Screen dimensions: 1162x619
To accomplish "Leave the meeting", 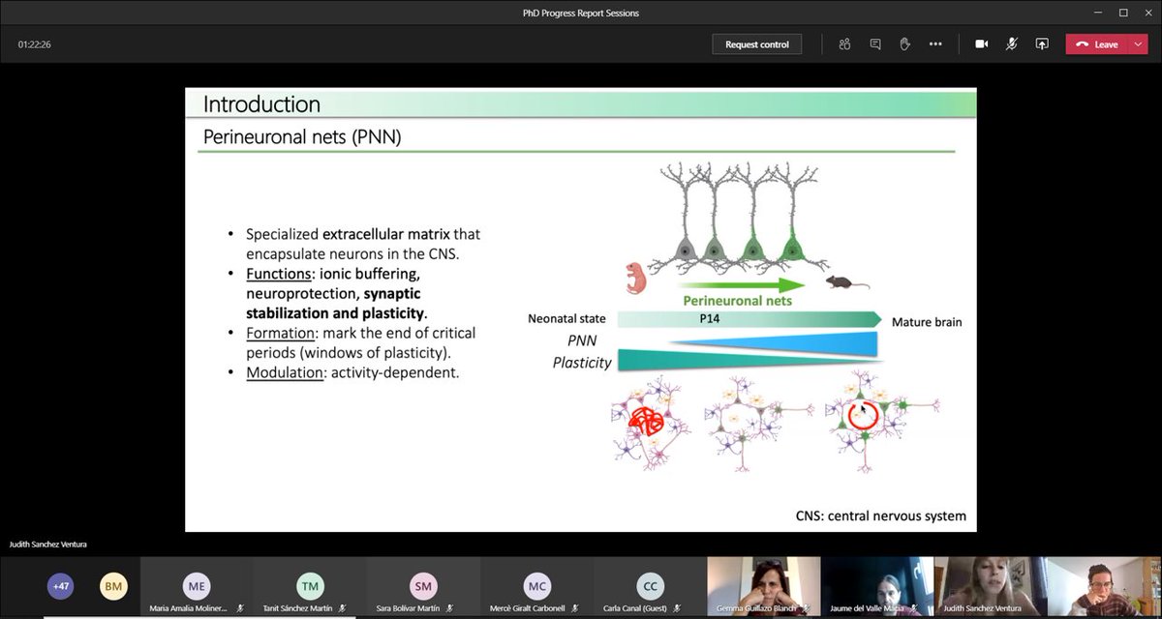I will click(1095, 44).
